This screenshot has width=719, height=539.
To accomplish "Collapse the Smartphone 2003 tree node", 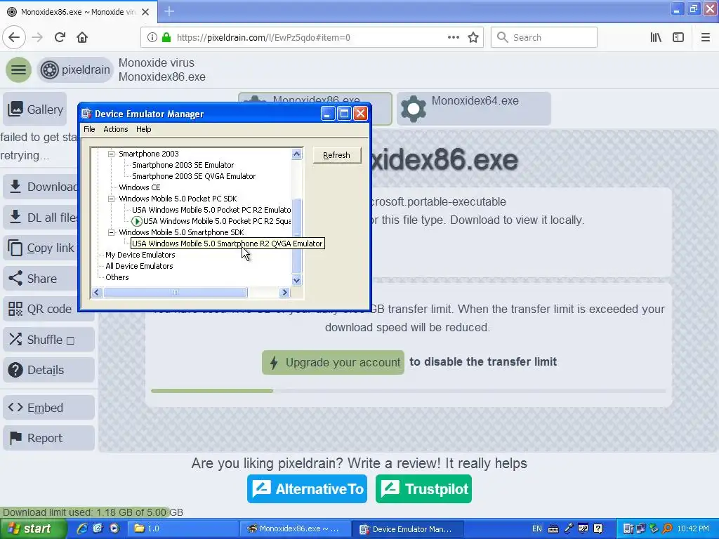I will 111,154.
